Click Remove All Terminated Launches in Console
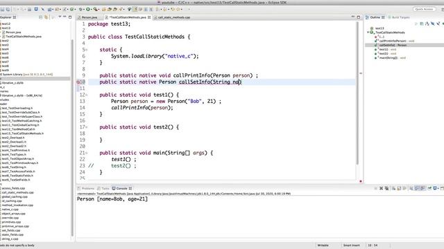This screenshot has height=249, width=444. tap(386, 188)
